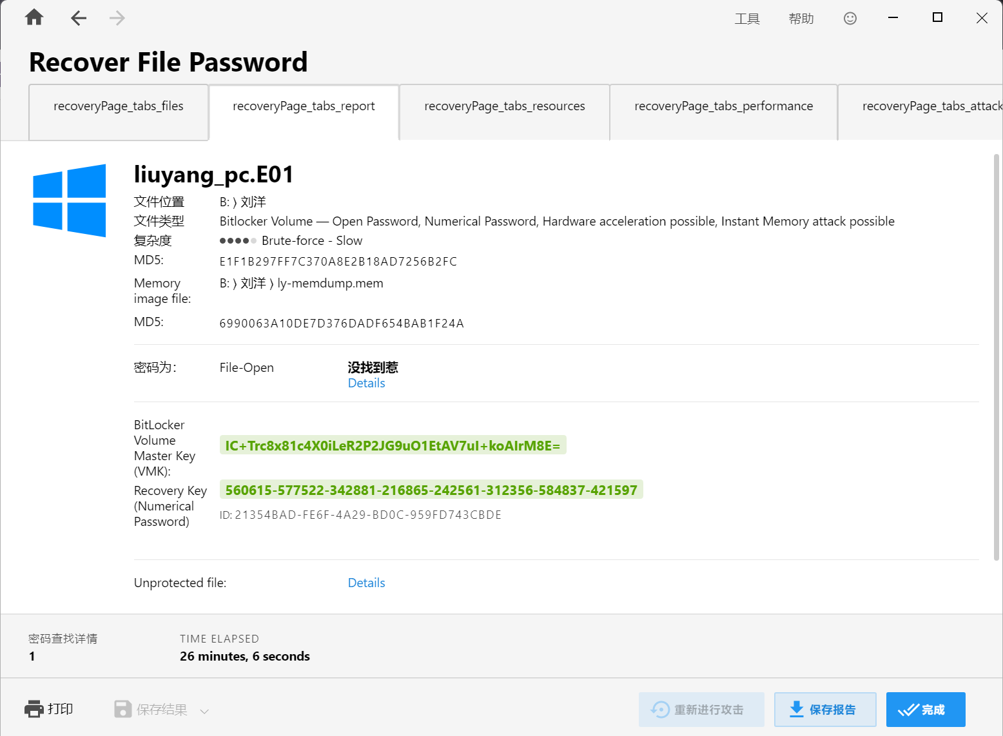This screenshot has height=736, width=1003.
Task: Click the forward arrow icon
Action: 117,18
